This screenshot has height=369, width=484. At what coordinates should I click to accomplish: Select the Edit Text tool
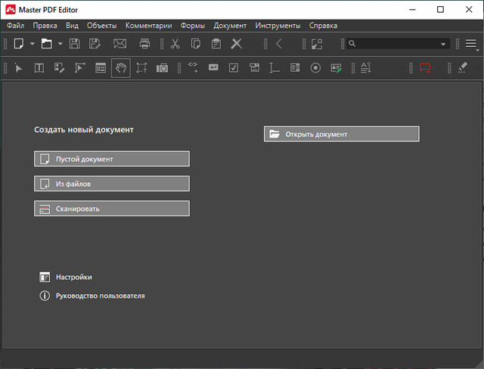pyautogui.click(x=39, y=68)
